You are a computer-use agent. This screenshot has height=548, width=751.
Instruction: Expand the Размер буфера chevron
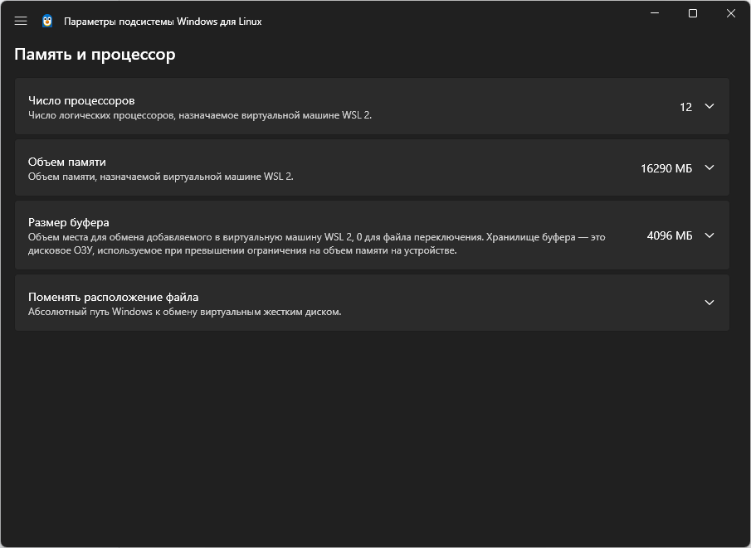(710, 235)
